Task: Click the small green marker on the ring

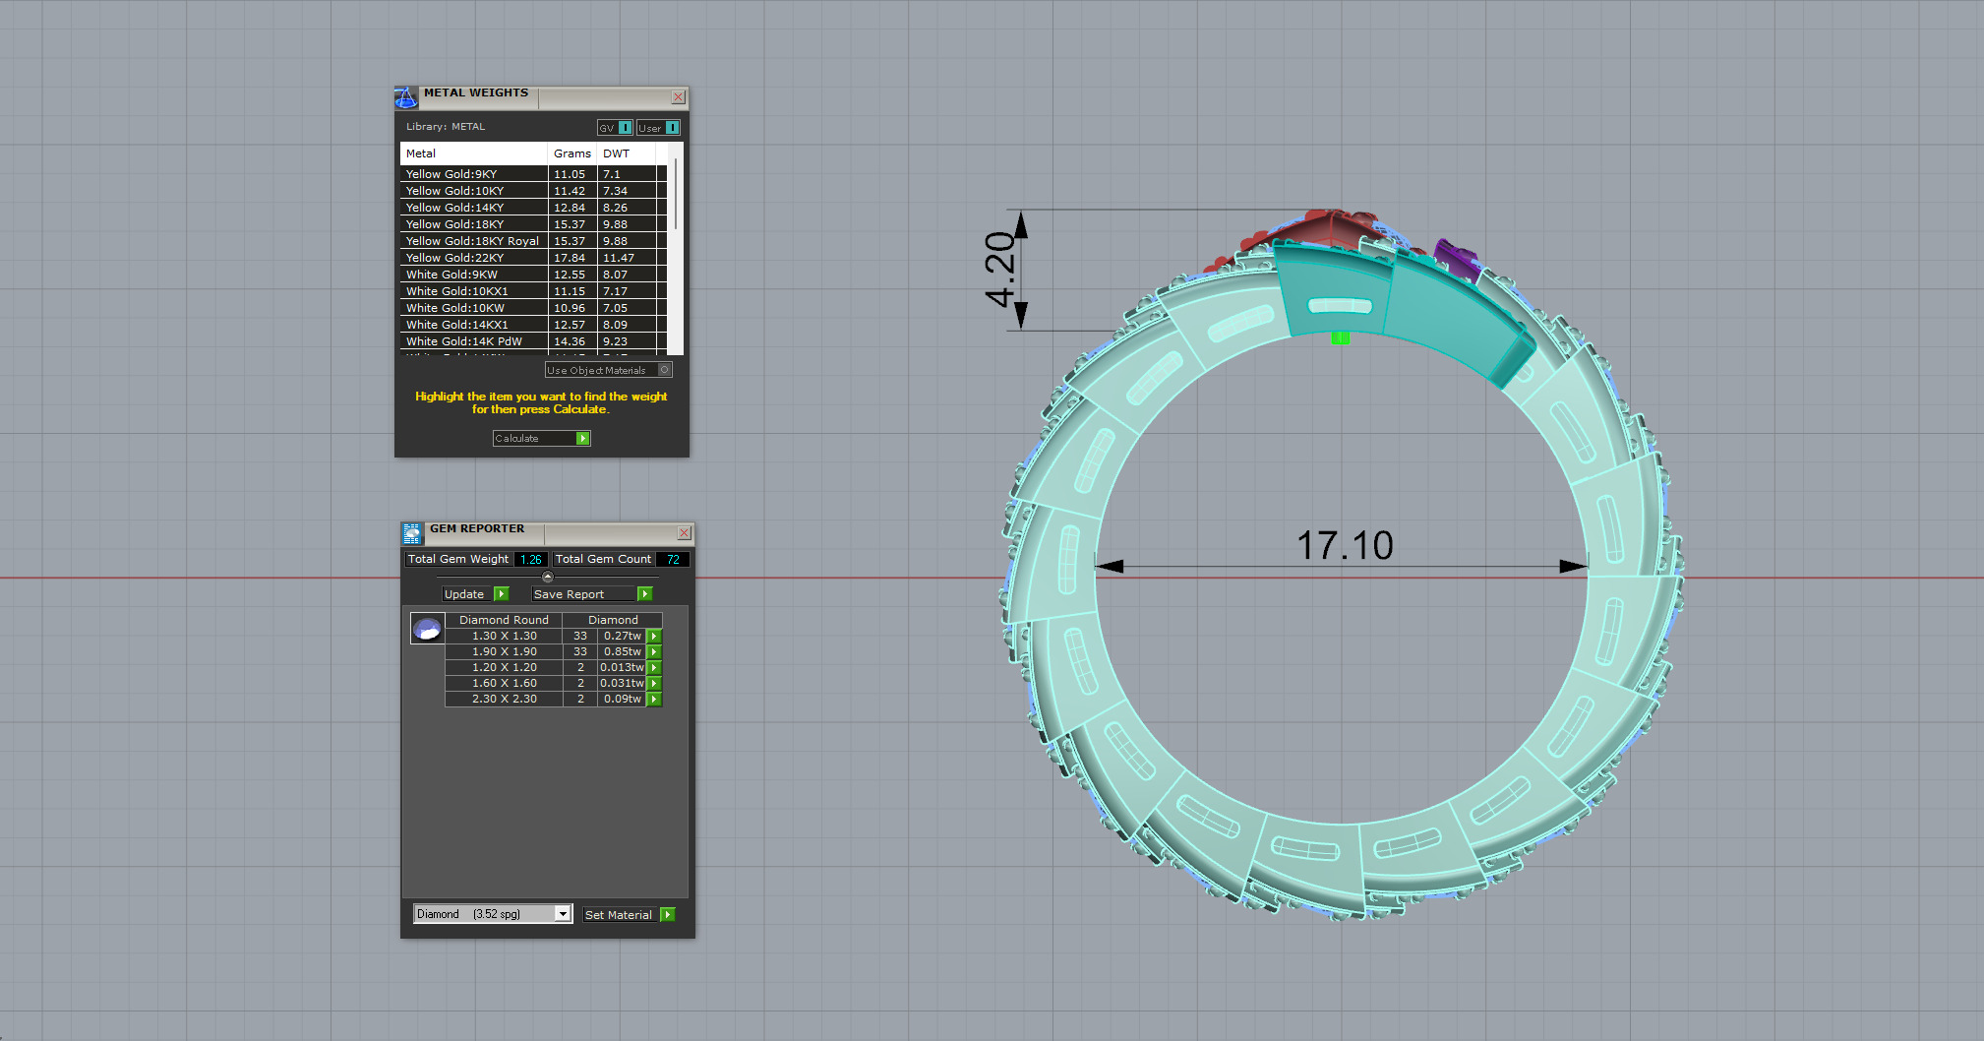Action: coord(1340,337)
